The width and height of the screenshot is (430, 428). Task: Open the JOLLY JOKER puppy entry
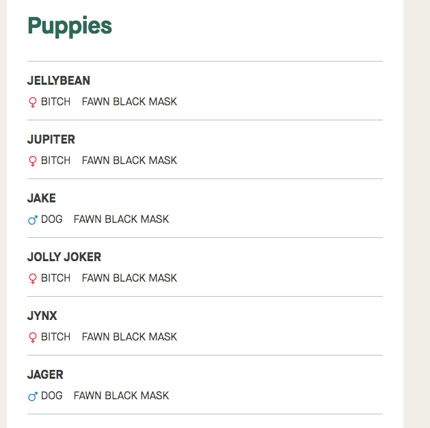pos(64,257)
